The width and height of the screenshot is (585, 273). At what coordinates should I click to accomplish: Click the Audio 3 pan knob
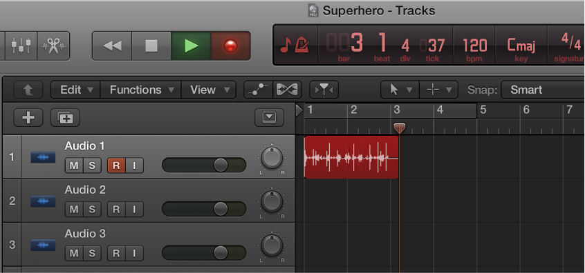(x=272, y=245)
